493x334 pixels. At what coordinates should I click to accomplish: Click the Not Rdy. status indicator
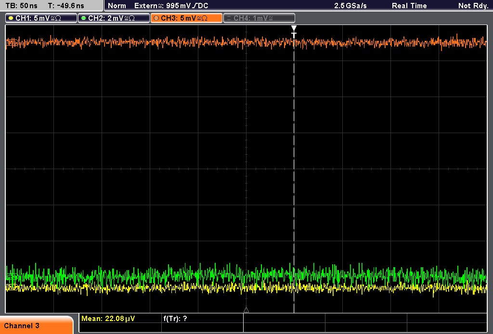(473, 6)
